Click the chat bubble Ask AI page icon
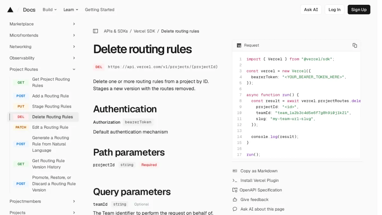 tap(235, 209)
